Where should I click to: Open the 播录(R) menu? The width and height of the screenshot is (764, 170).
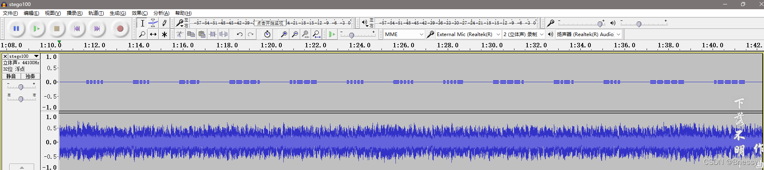tap(74, 13)
